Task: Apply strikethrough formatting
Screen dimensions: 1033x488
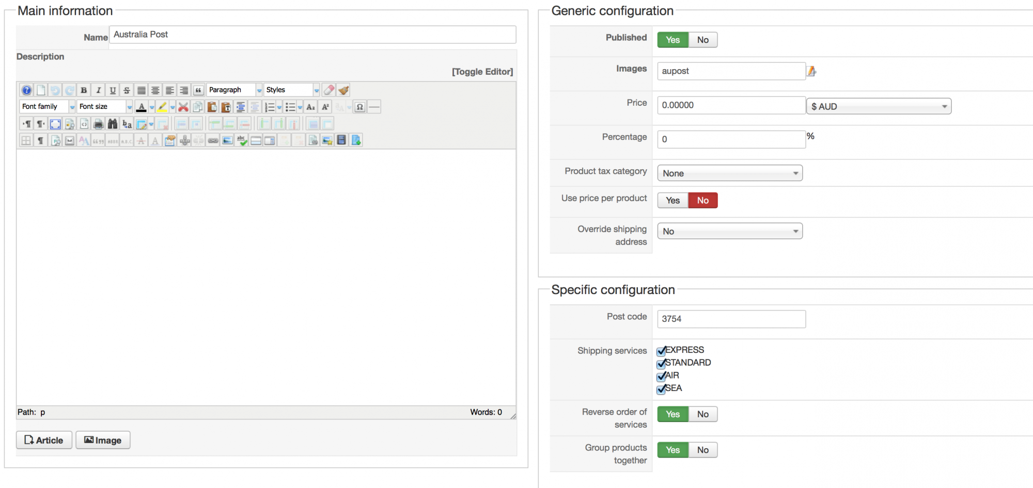Action: 127,90
